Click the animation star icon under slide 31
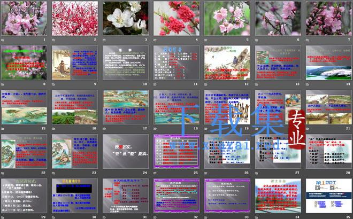This screenshot has height=219, width=353. click(x=104, y=217)
